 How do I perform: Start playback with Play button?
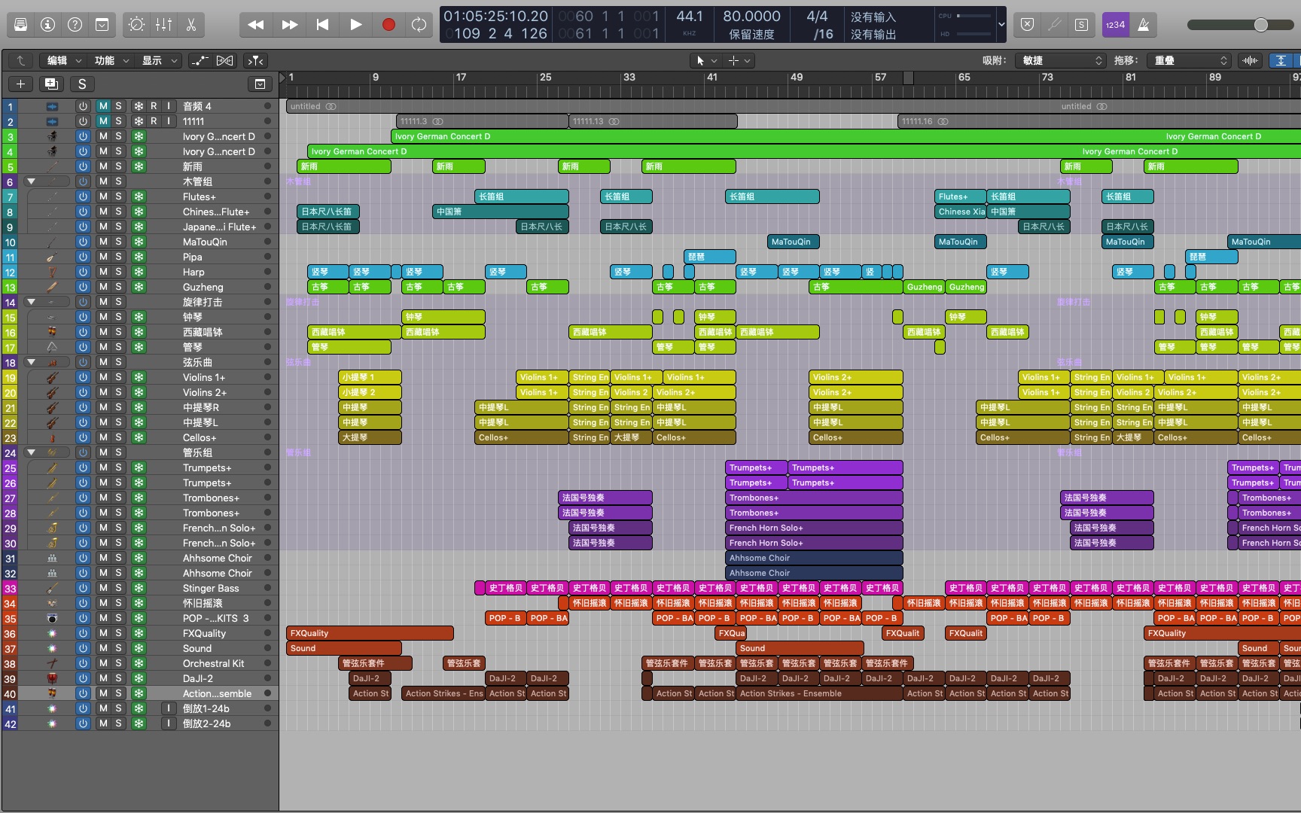pyautogui.click(x=355, y=25)
